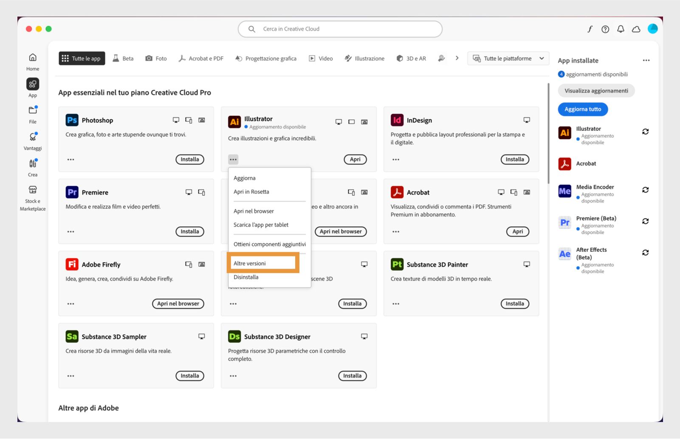Click the cloud sync status icon
The height and width of the screenshot is (439, 680).
[636, 29]
